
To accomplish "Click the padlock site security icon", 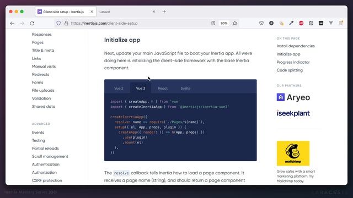I will click(66, 23).
